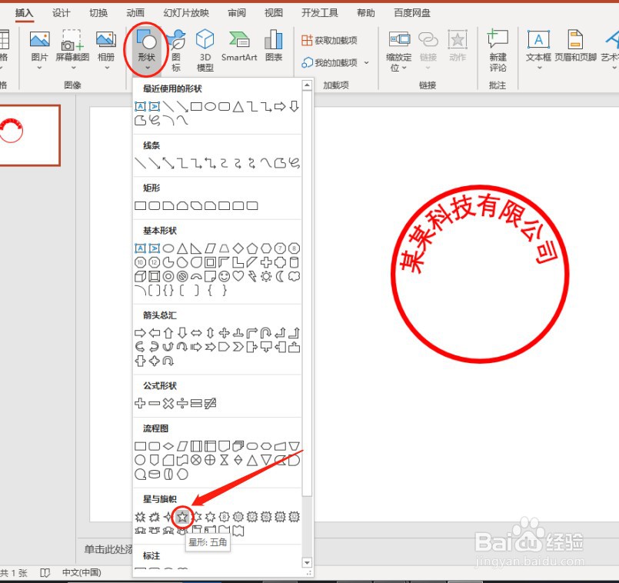Click Get Add-ins button

point(329,40)
